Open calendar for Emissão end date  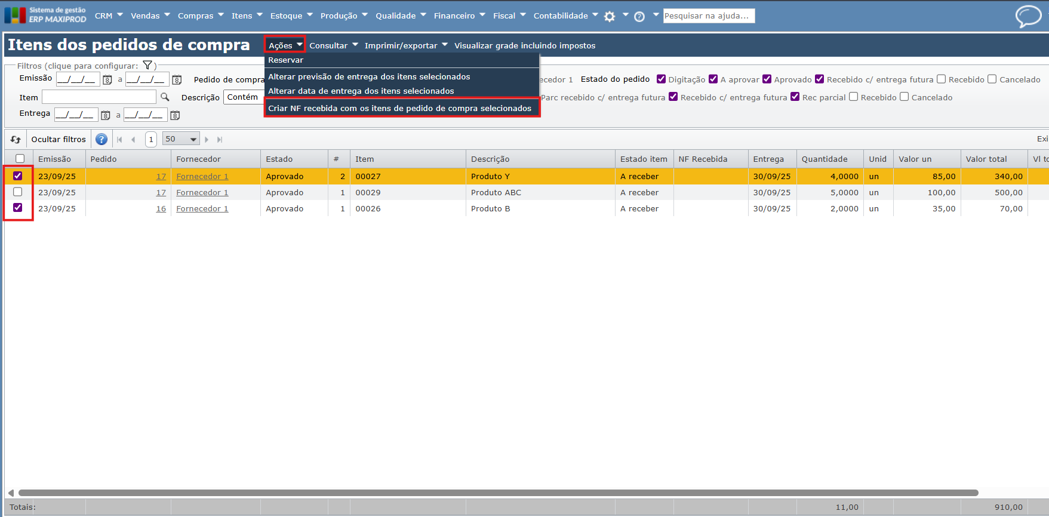(177, 79)
